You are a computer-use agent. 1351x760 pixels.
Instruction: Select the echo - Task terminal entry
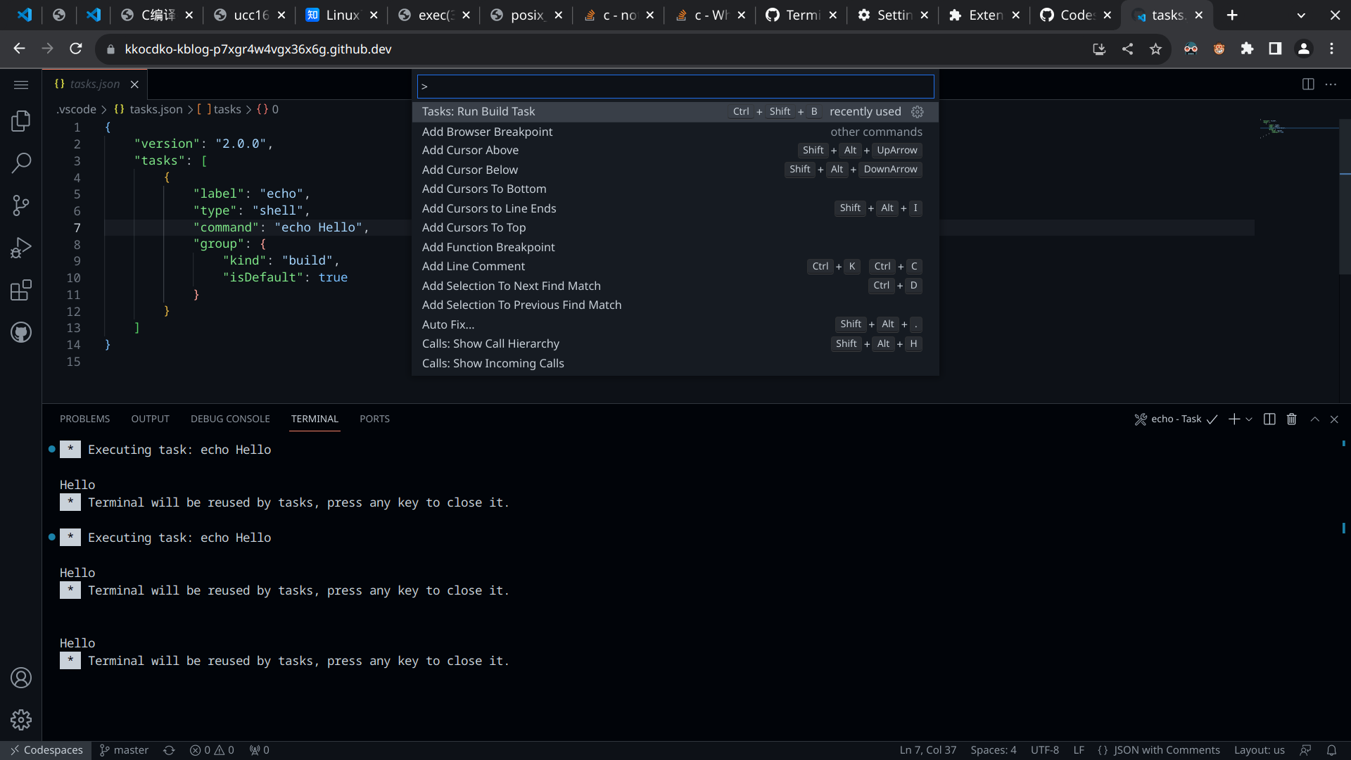1176,419
